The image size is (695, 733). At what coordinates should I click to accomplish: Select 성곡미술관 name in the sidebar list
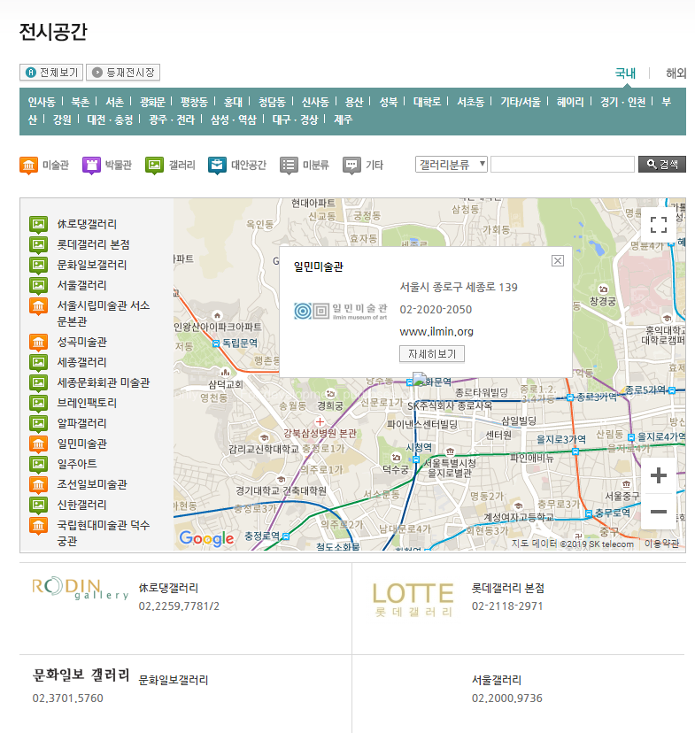(81, 343)
